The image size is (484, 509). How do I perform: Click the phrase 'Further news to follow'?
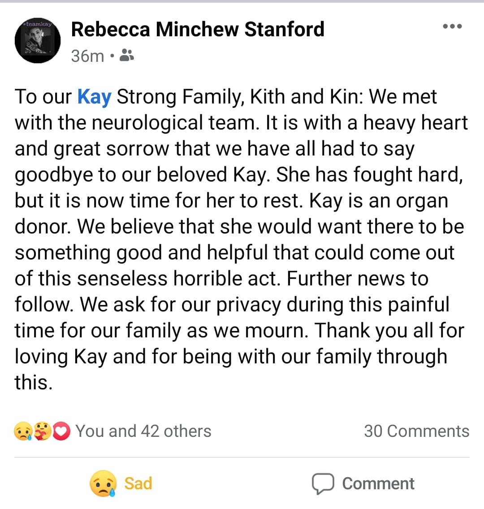pos(357,279)
